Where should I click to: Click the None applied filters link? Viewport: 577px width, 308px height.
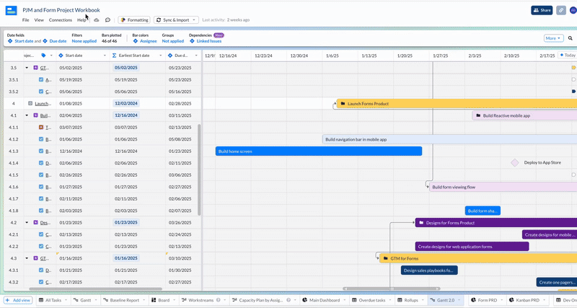(x=84, y=41)
